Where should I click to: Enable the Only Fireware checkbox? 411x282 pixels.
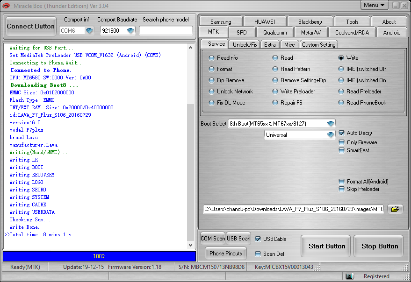(341, 142)
